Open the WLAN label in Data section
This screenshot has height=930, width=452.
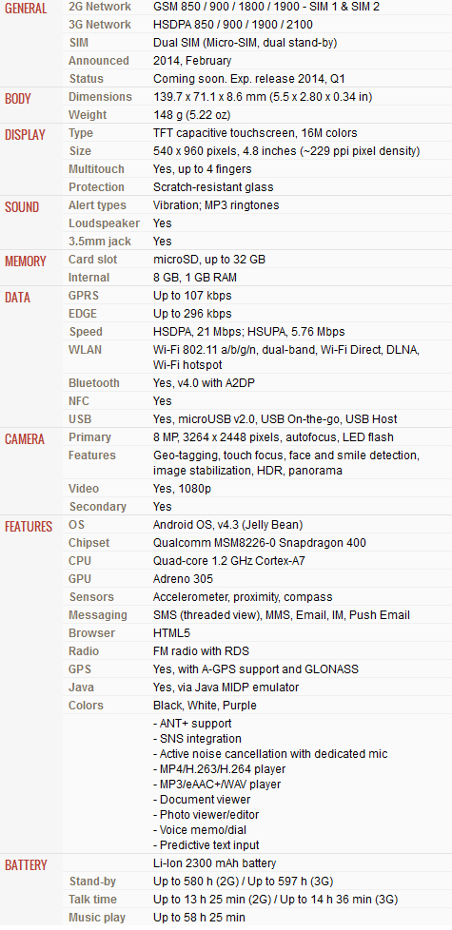[85, 349]
